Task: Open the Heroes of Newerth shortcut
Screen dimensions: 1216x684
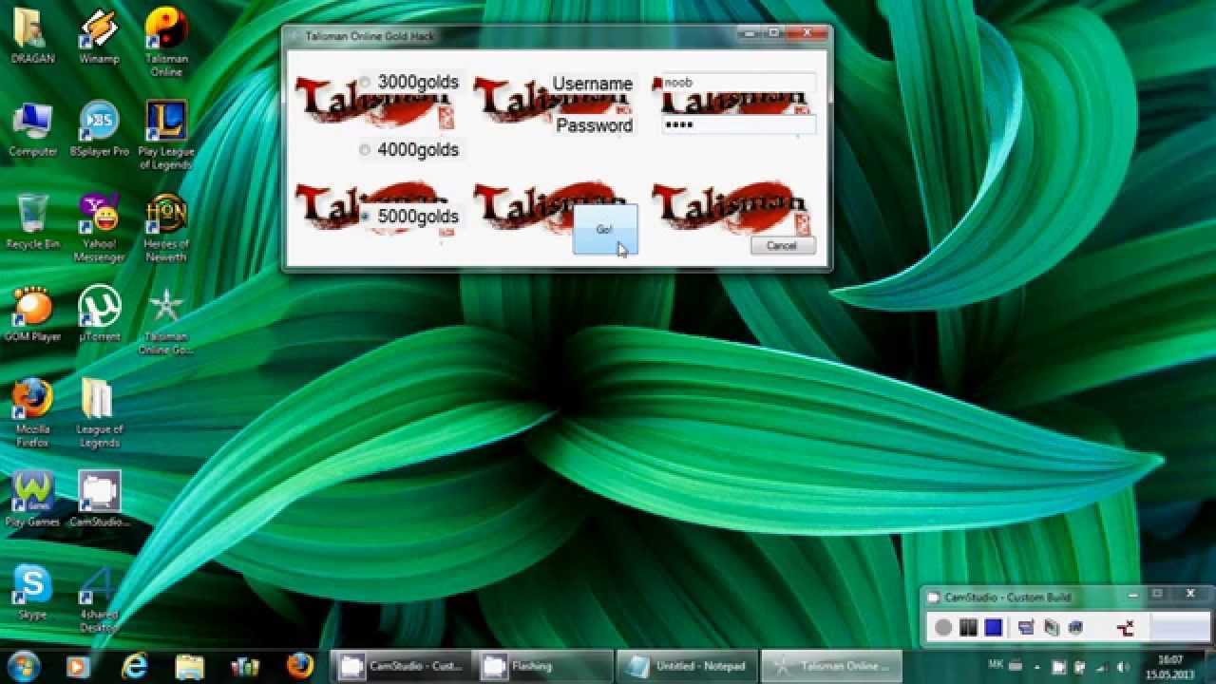Action: [166, 228]
